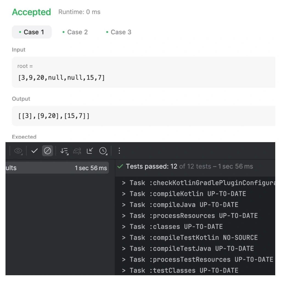281x281 pixels.
Task: Click the grayed-out expand tree icon
Action: pyautogui.click(x=77, y=151)
